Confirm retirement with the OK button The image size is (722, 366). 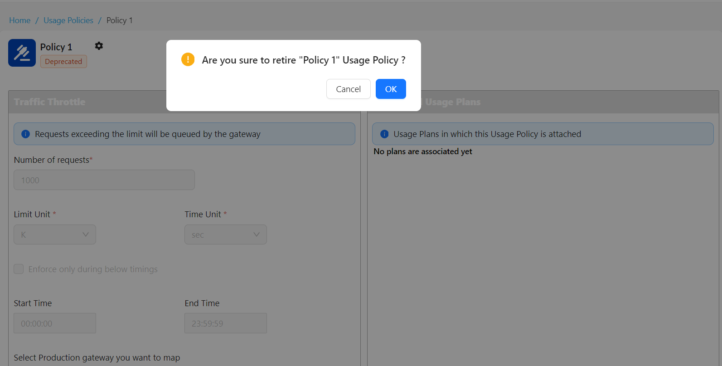click(390, 89)
